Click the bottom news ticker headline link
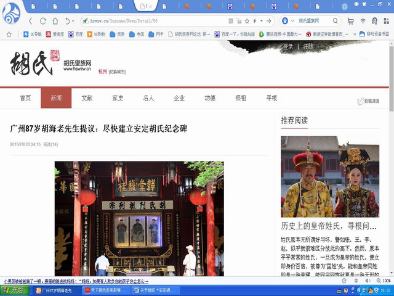Viewport: 394px width, 296px height. pyautogui.click(x=76, y=281)
